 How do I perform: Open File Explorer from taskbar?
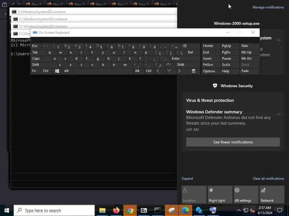102,210
